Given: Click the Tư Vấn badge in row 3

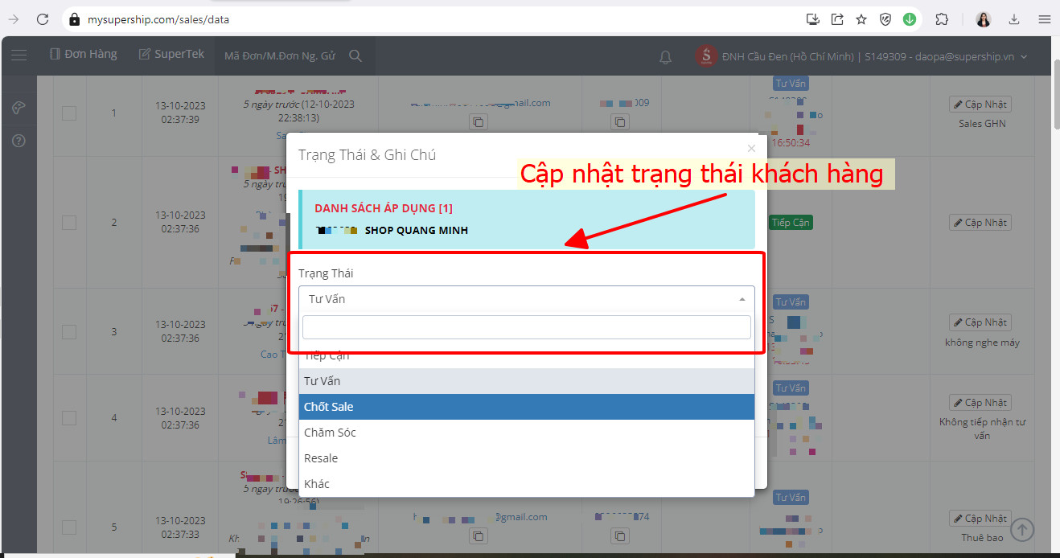Looking at the screenshot, I should (791, 302).
